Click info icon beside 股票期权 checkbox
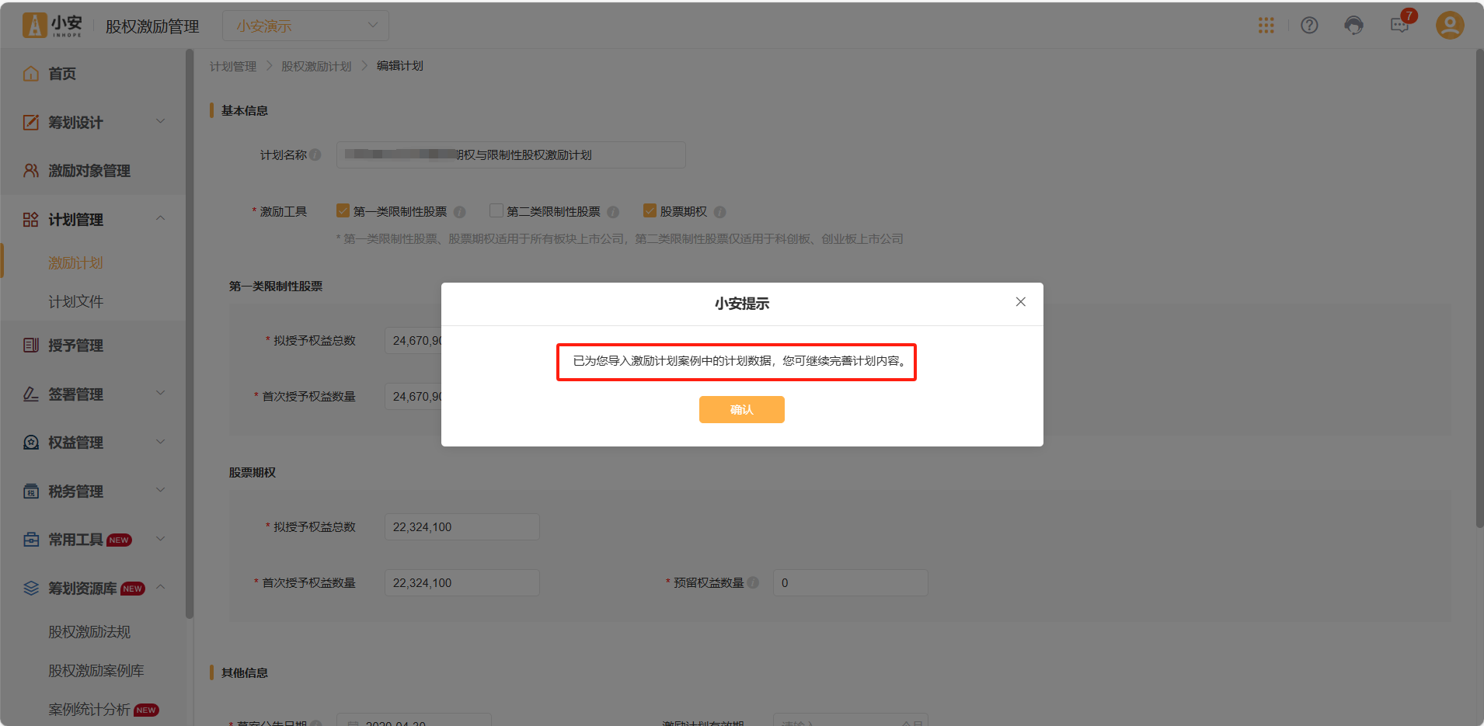 720,212
